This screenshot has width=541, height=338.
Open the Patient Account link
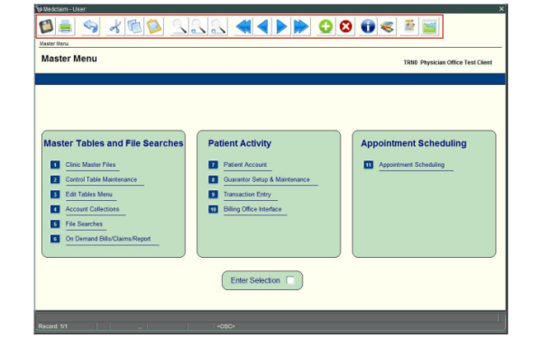tap(245, 165)
